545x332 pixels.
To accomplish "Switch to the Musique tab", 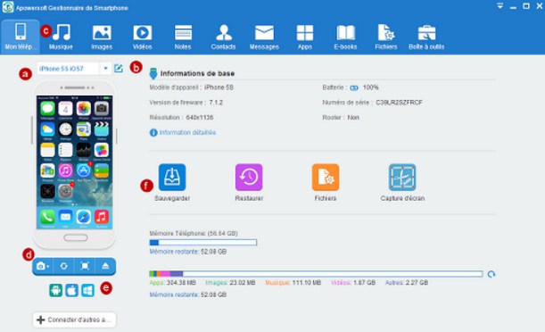I will pos(62,37).
